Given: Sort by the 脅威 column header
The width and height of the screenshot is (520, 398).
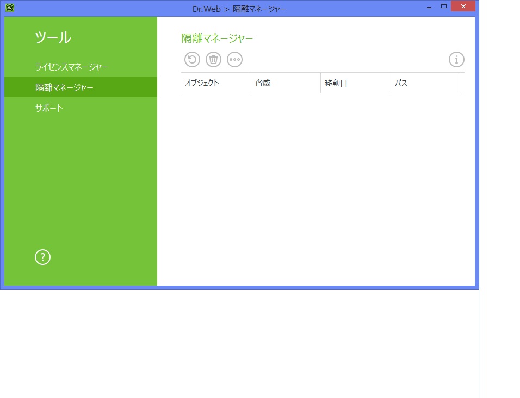Looking at the screenshot, I should pos(286,83).
